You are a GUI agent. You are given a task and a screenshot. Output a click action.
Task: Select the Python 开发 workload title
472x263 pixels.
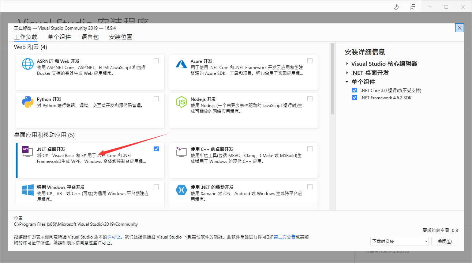49,99
